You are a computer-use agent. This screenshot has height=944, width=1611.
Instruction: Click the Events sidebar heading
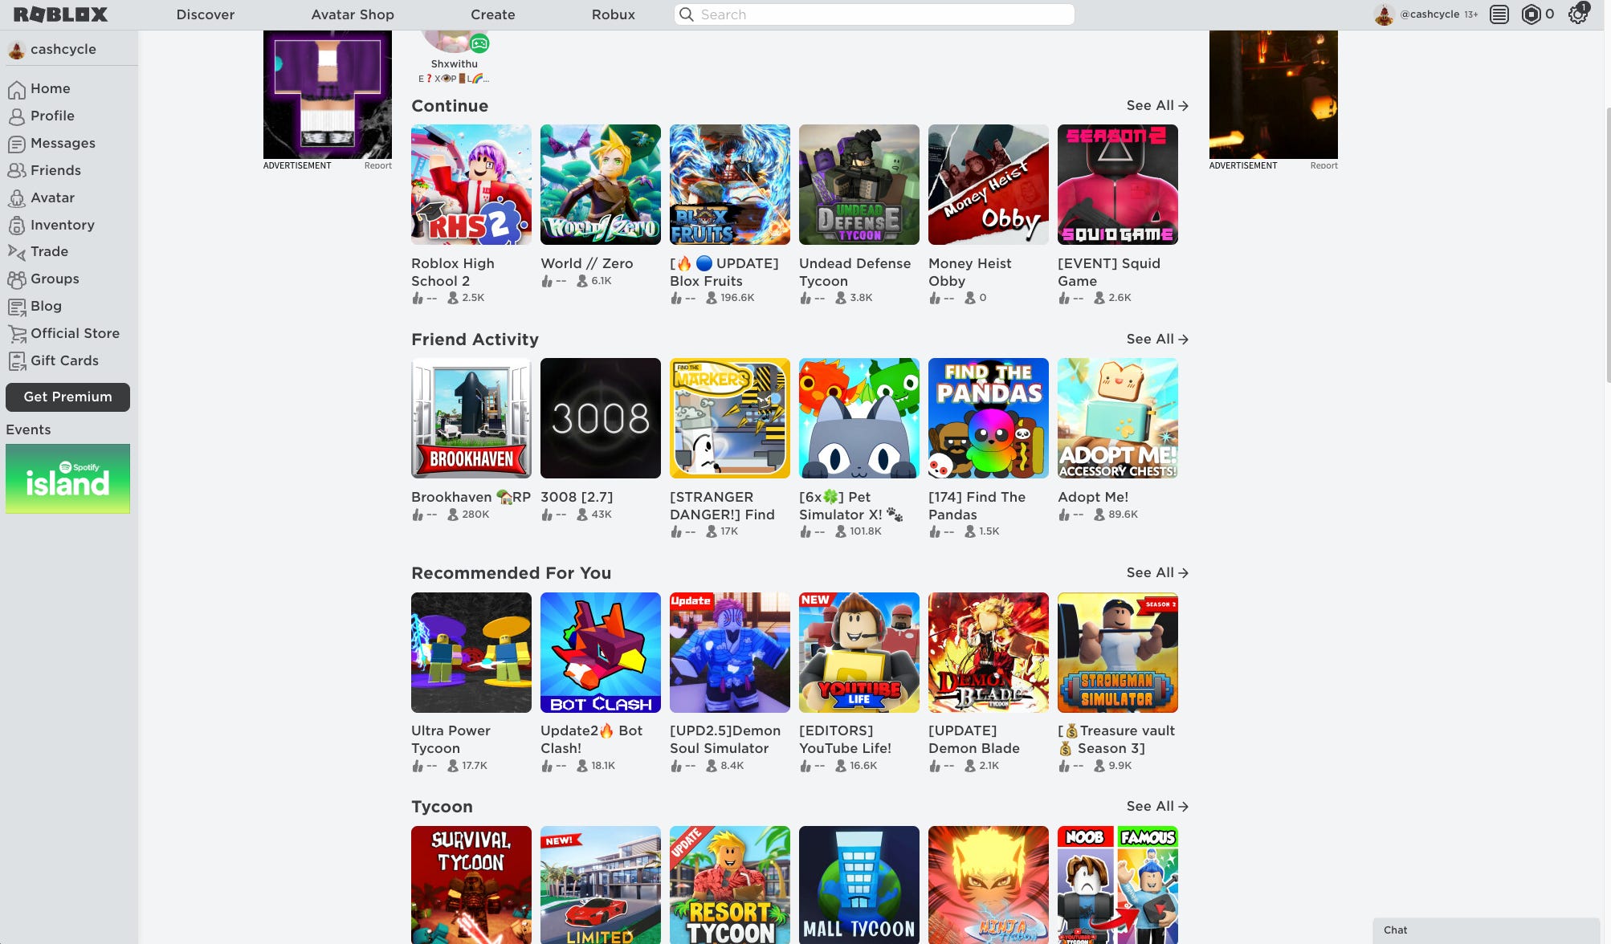click(28, 429)
